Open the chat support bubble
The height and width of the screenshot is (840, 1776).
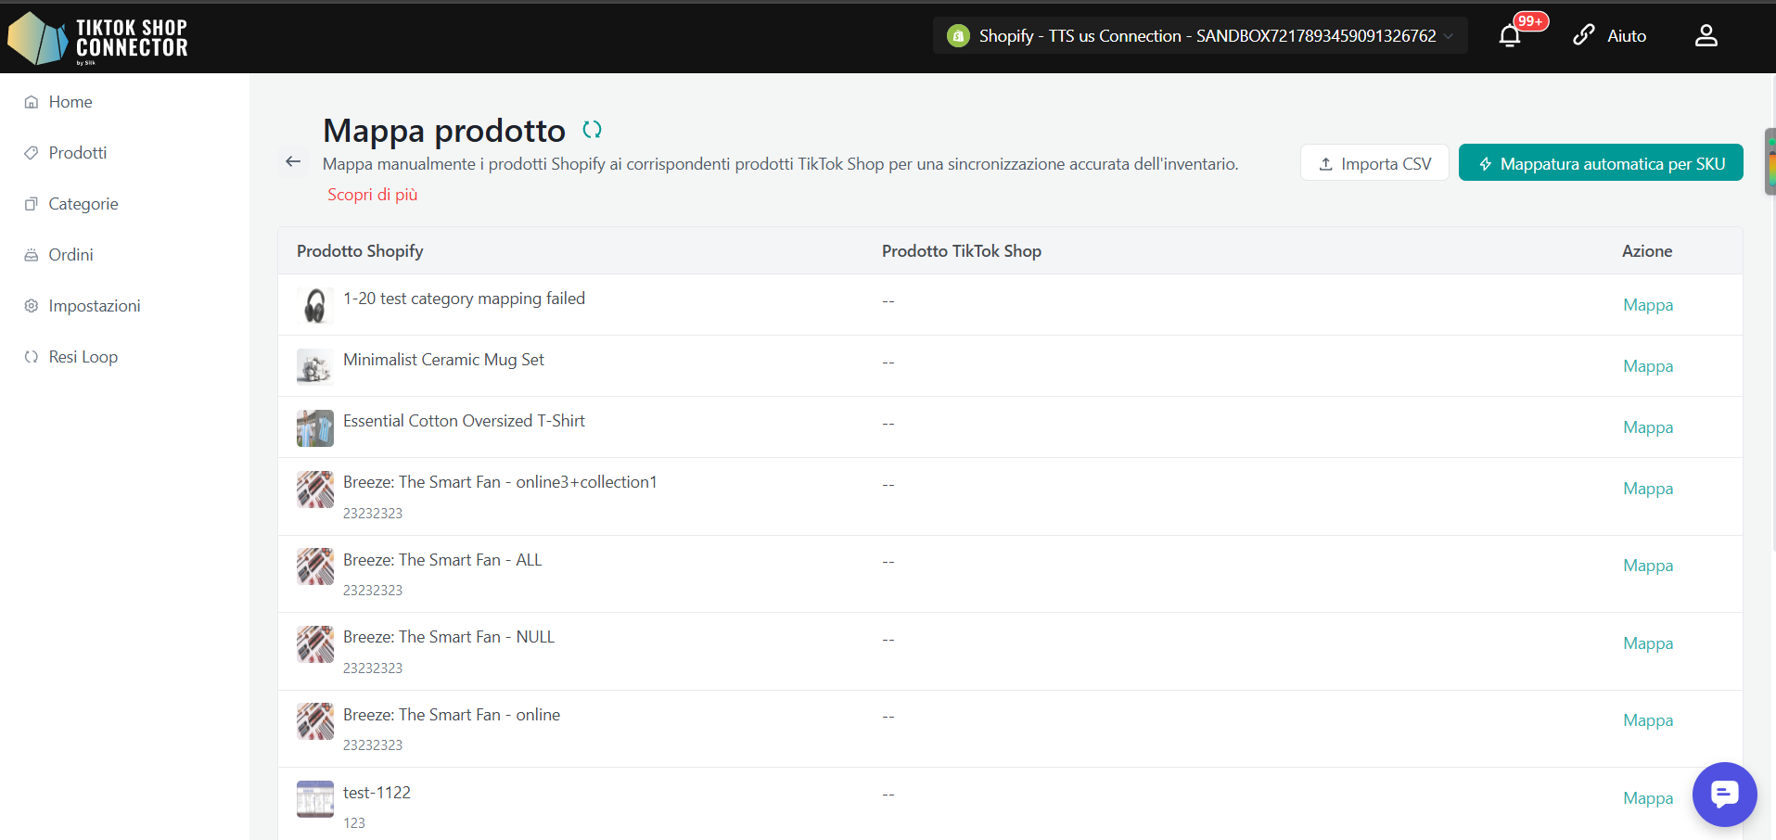click(x=1724, y=794)
